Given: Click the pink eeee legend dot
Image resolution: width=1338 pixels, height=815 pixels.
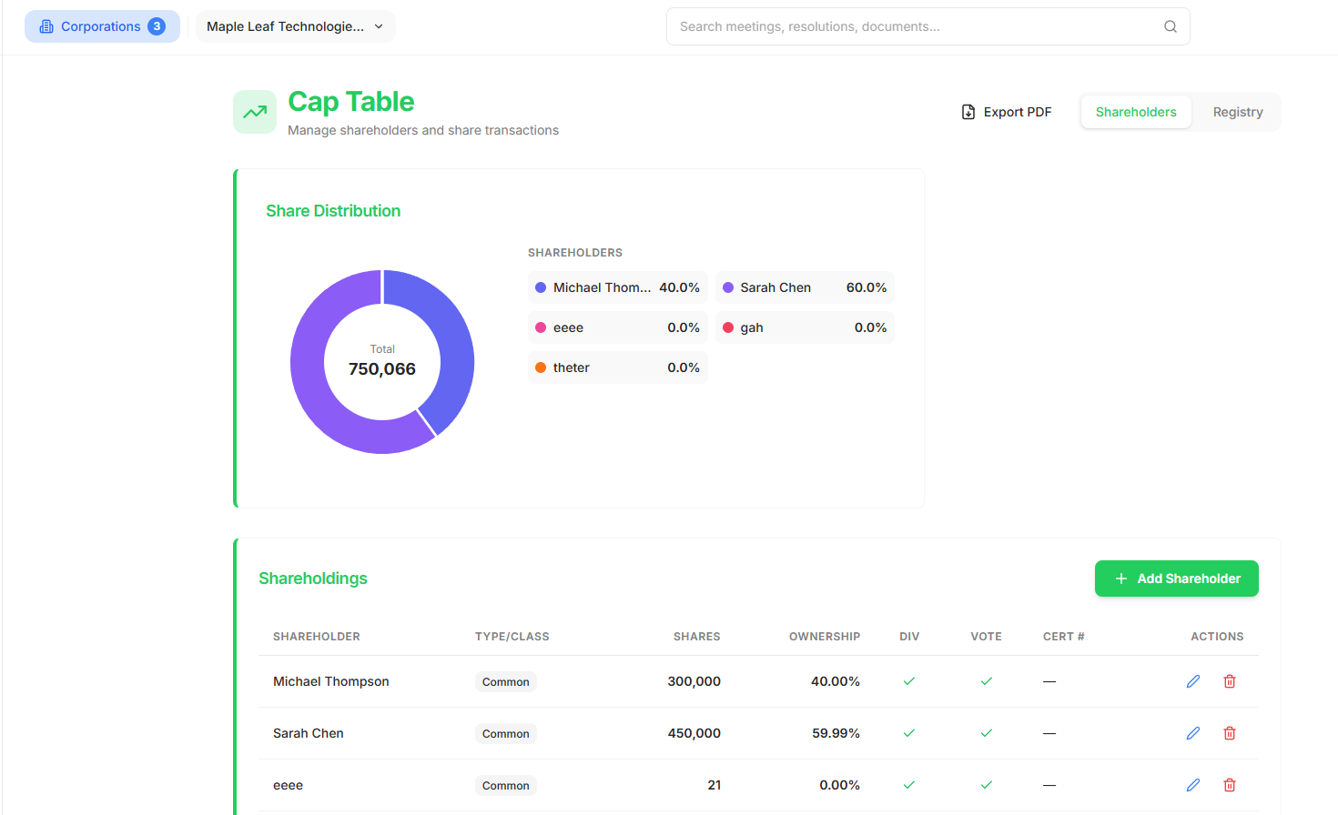Looking at the screenshot, I should pos(541,327).
